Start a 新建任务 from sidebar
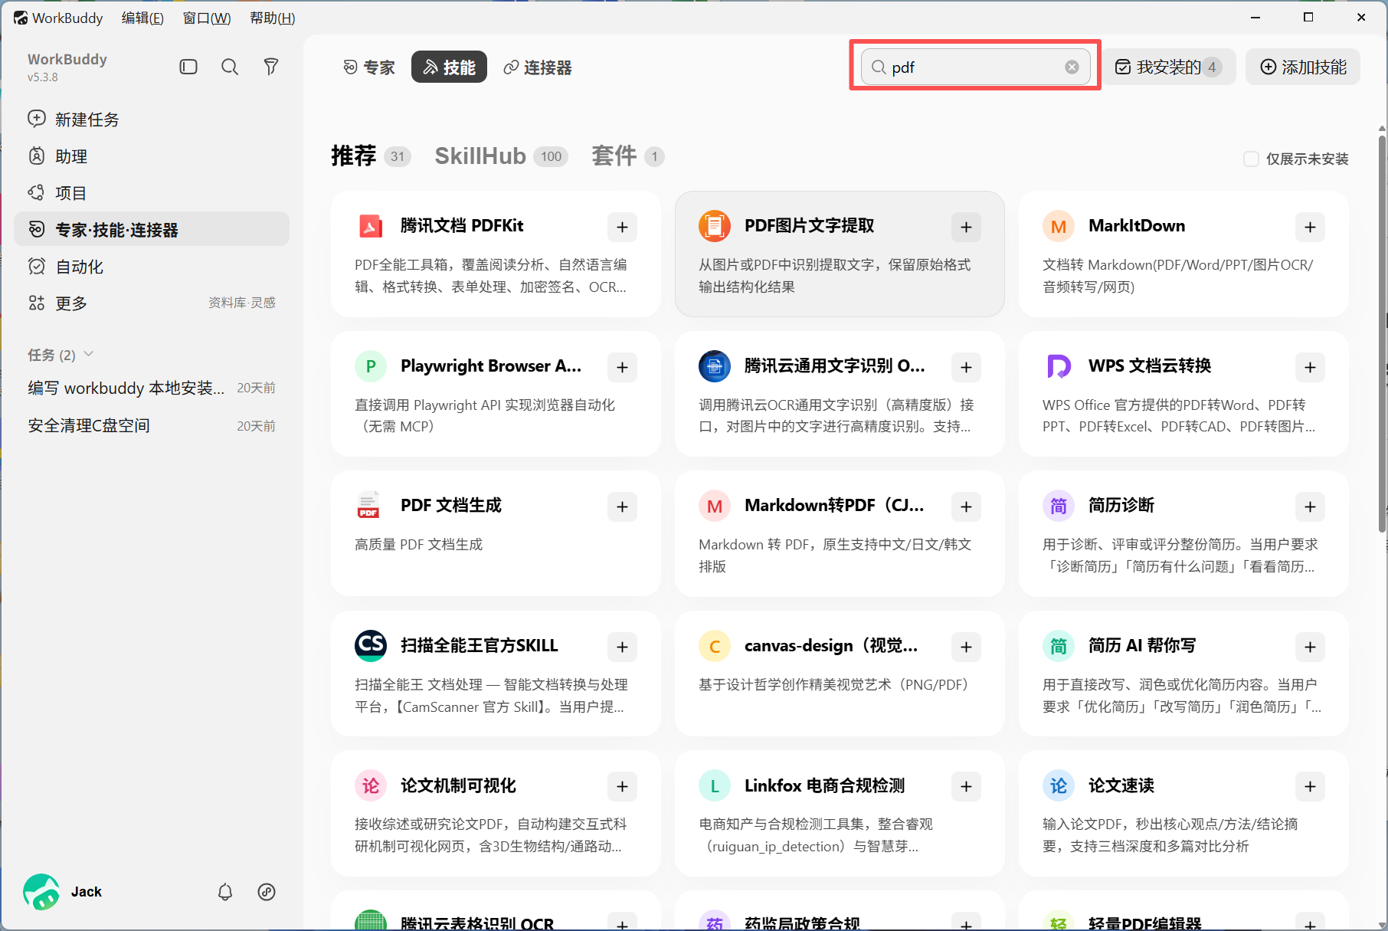Viewport: 1388px width, 931px height. (152, 120)
